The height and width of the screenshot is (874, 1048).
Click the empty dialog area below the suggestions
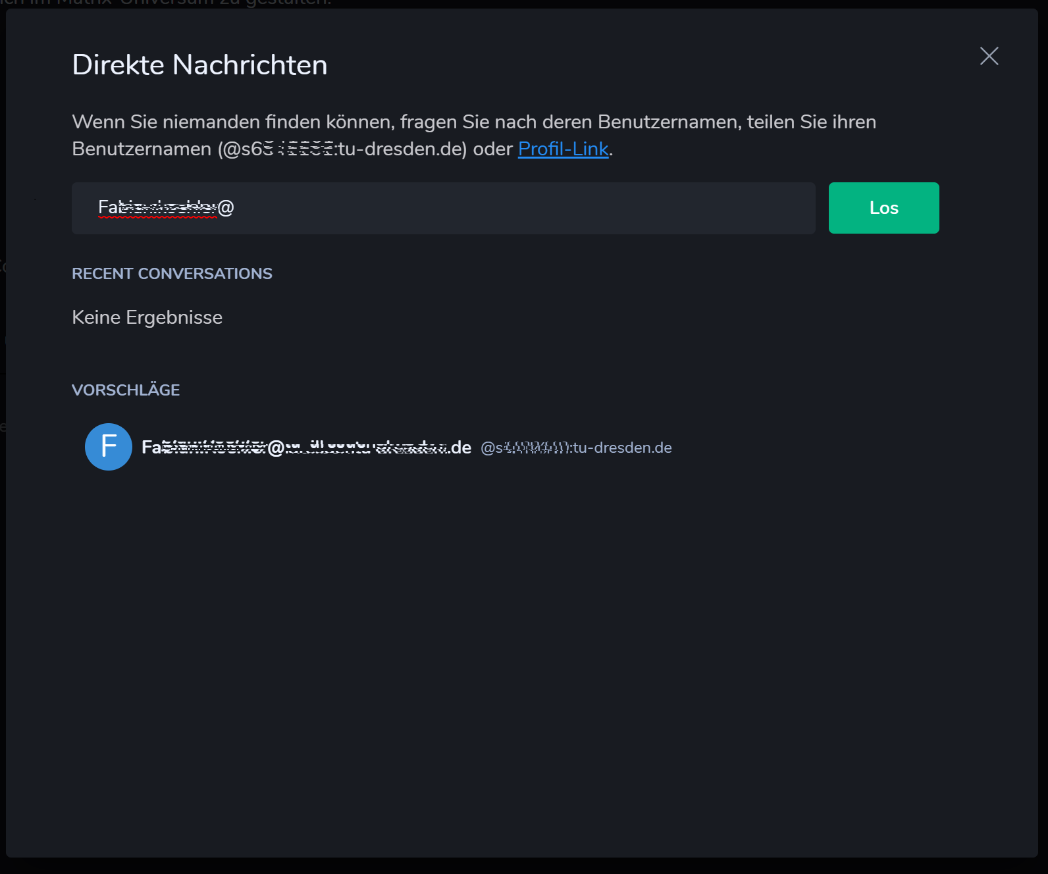520,658
